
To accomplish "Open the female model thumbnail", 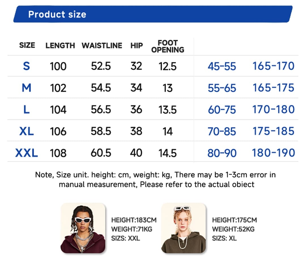I will pyautogui.click(x=183, y=228).
